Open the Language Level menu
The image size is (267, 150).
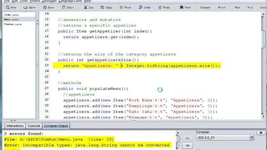[70, 1]
